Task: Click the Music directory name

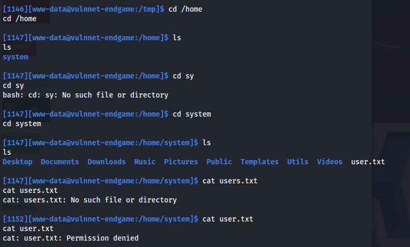Action: 144,162
